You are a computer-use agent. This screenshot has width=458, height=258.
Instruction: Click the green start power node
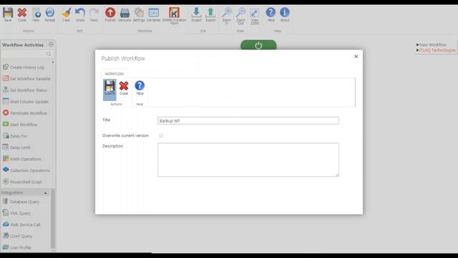click(258, 45)
